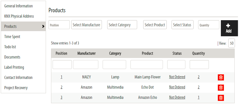
Task: Click the Add product button
Action: [x=229, y=28]
